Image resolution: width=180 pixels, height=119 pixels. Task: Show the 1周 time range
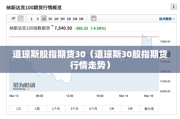(x=37, y=109)
